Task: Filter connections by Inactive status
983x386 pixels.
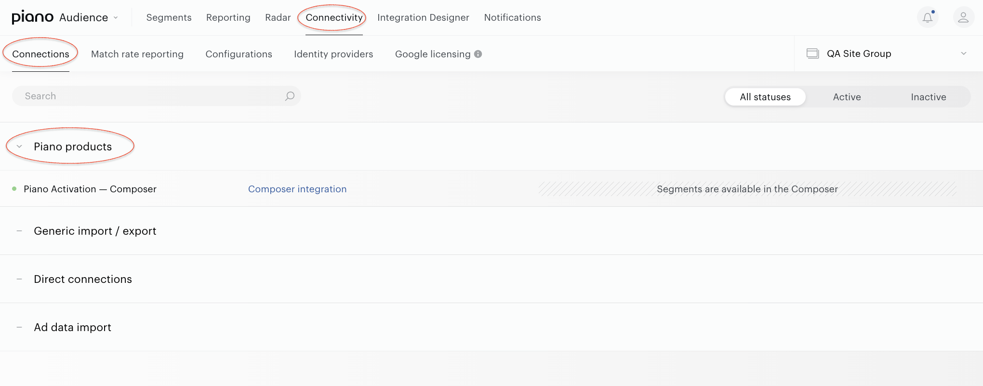Action: [x=929, y=97]
